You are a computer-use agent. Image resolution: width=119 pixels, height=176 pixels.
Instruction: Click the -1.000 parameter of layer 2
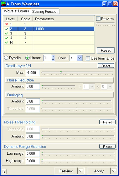[x=39, y=29]
